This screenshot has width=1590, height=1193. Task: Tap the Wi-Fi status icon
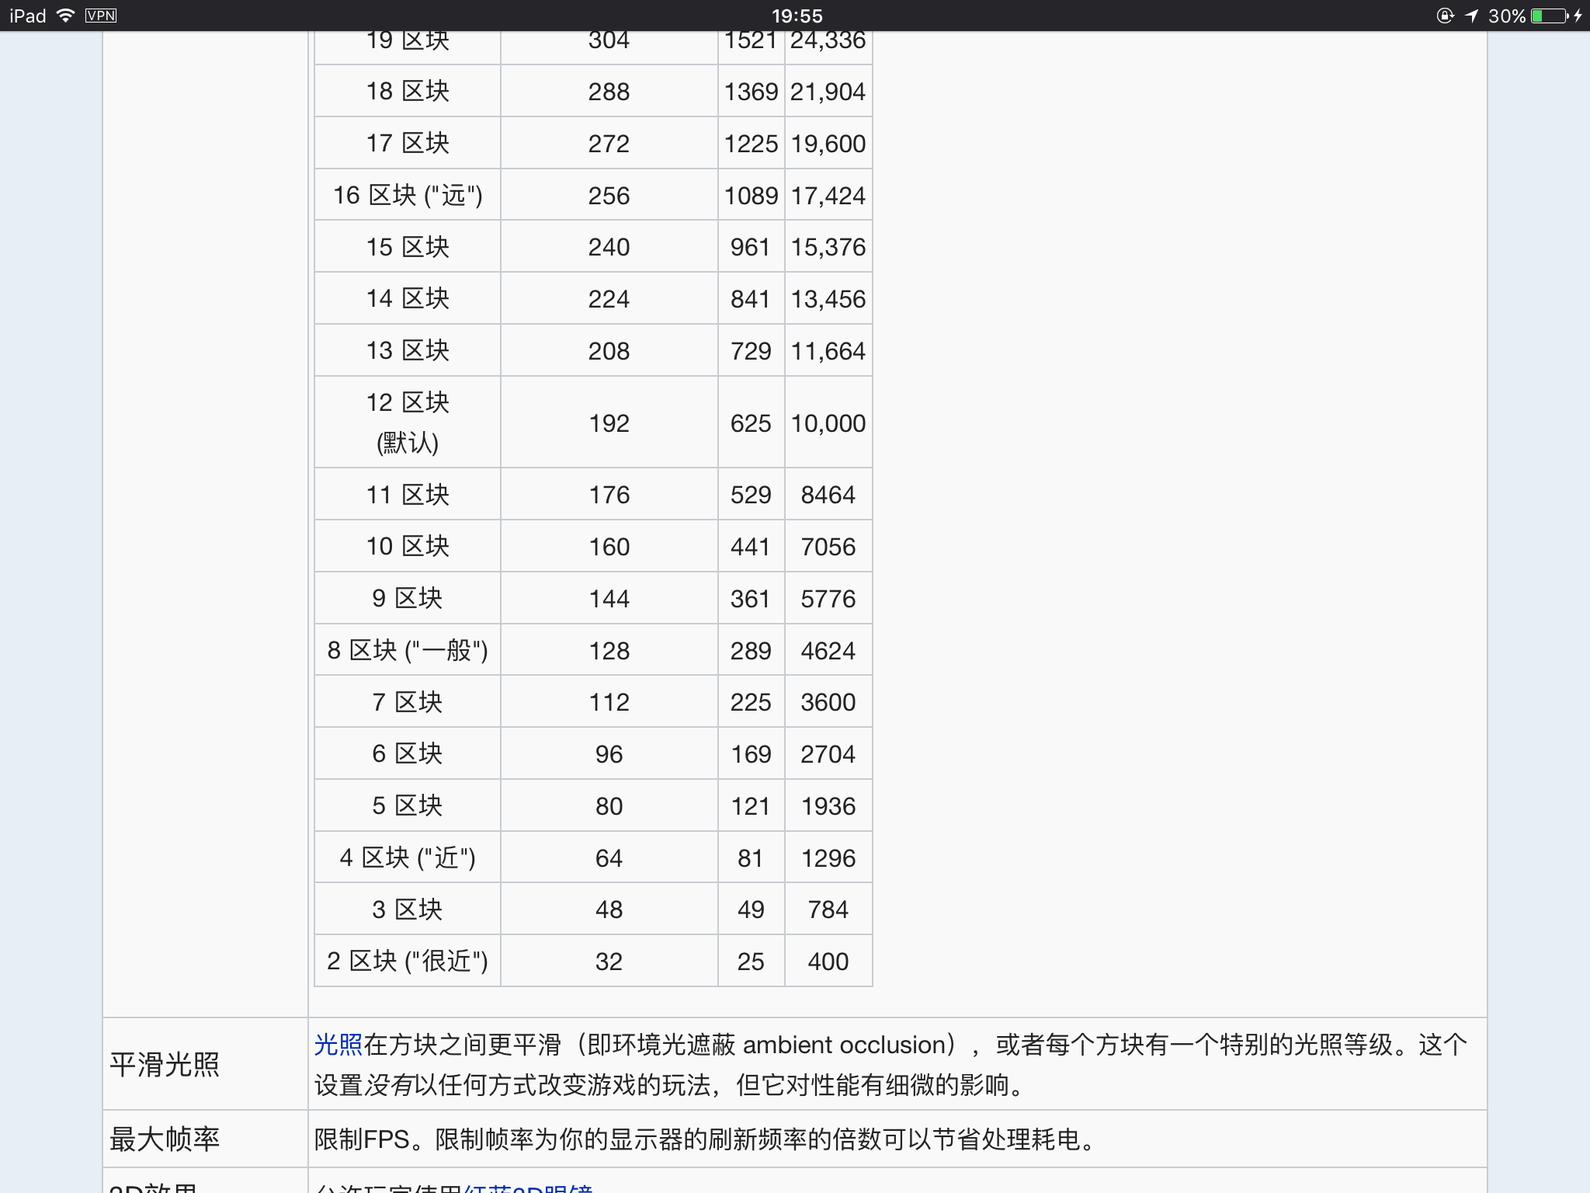click(x=66, y=16)
